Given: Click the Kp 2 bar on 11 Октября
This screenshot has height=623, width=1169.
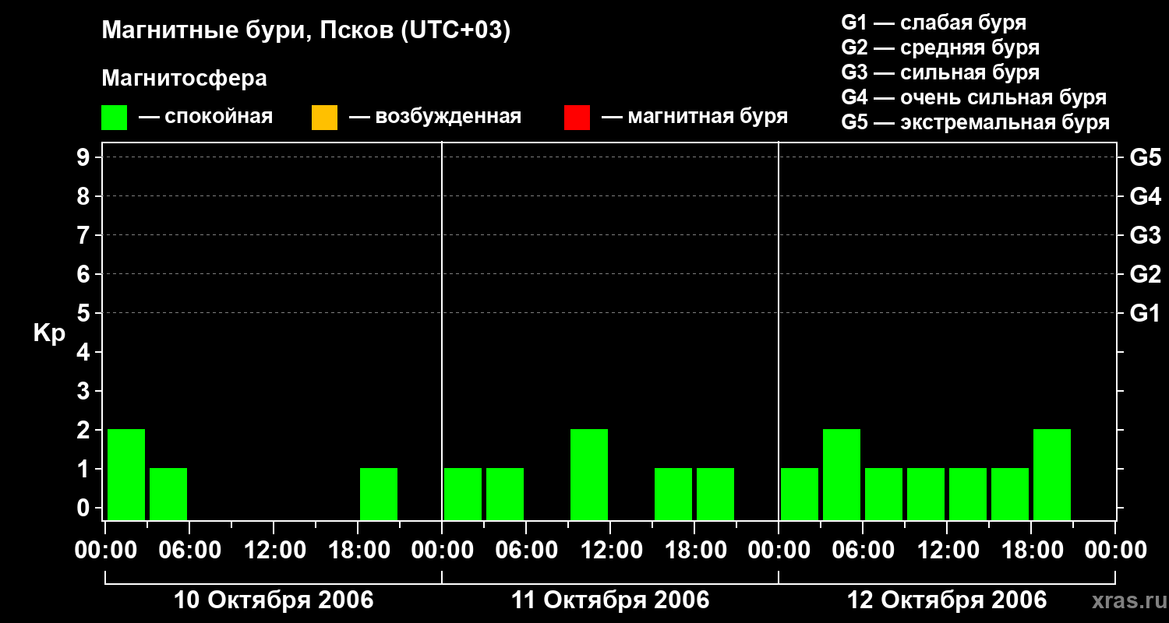Looking at the screenshot, I should (x=589, y=474).
